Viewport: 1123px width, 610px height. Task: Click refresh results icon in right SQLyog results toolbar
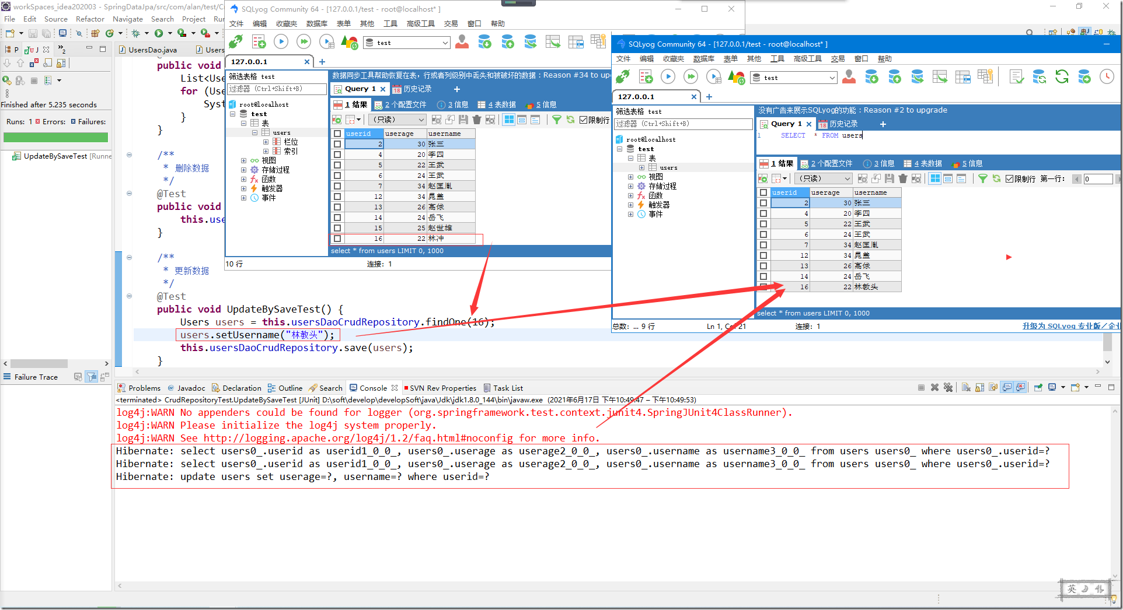click(996, 178)
